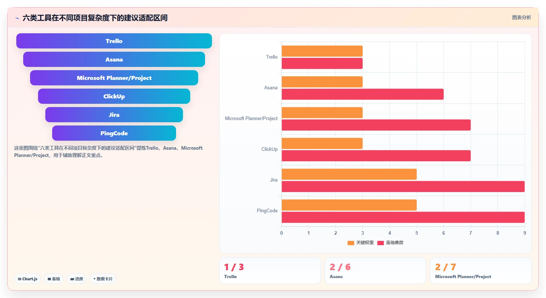The image size is (546, 298).
Task: Click the ClickUp chart axis label
Action: pyautogui.click(x=270, y=149)
